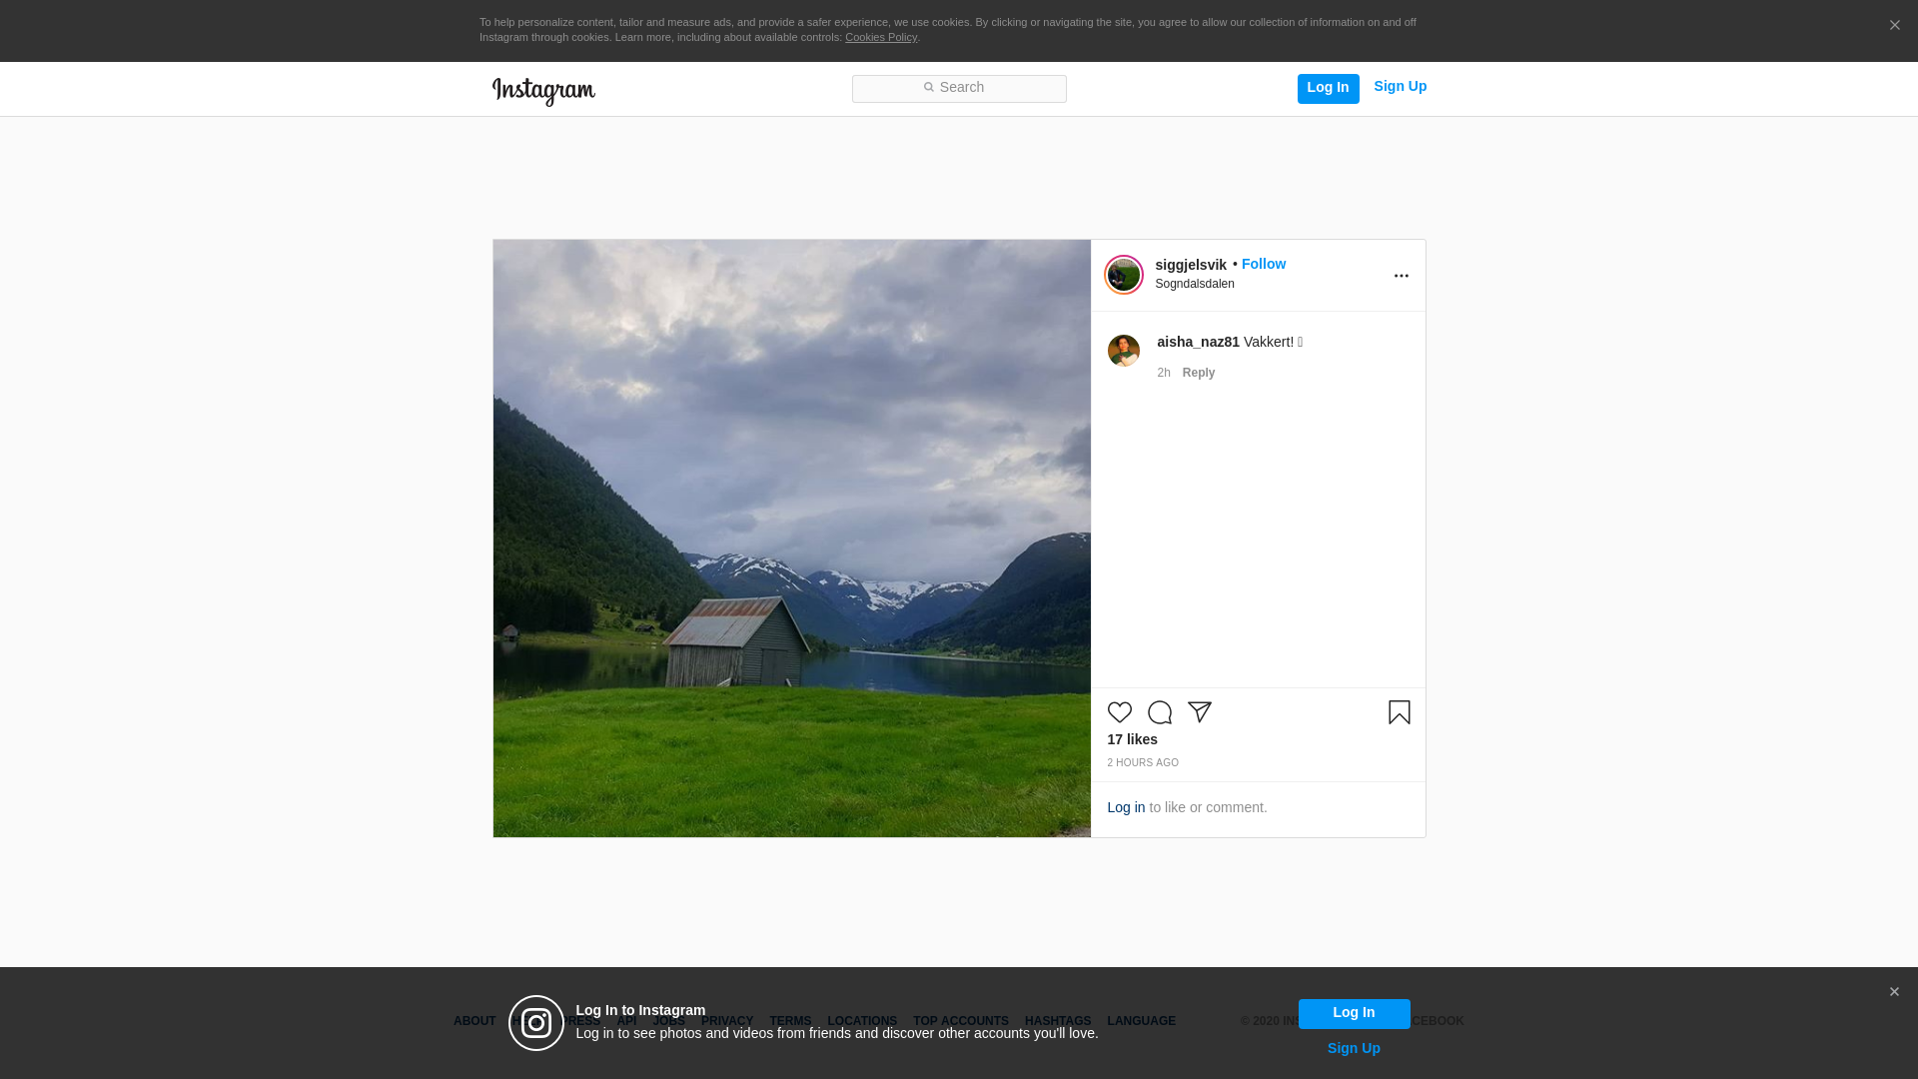
Task: Dismiss the cookies notice banner
Action: pos(1894,26)
